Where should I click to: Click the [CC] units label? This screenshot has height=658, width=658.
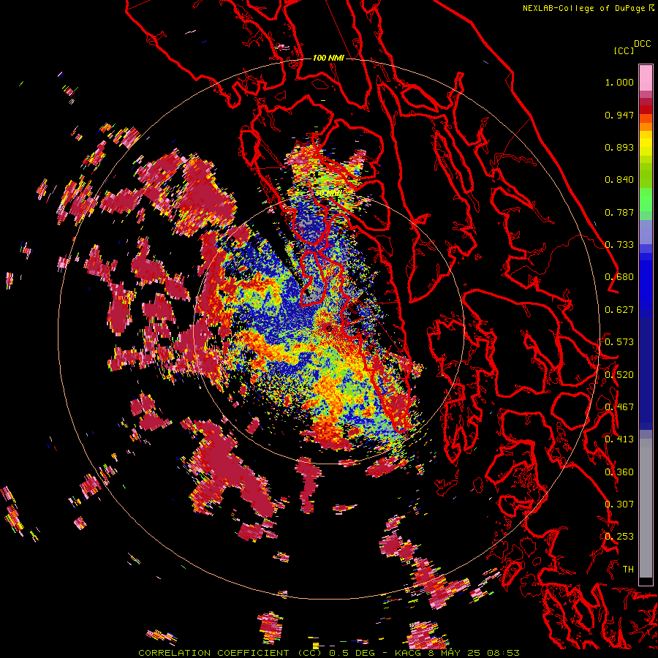(624, 50)
